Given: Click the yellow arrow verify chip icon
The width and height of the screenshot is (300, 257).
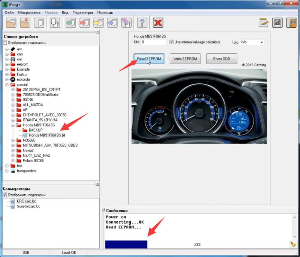Looking at the screenshot, I should tap(99, 23).
